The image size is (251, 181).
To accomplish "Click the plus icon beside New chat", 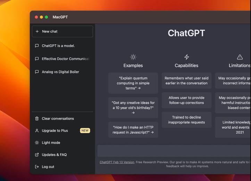I will pyautogui.click(x=37, y=32).
